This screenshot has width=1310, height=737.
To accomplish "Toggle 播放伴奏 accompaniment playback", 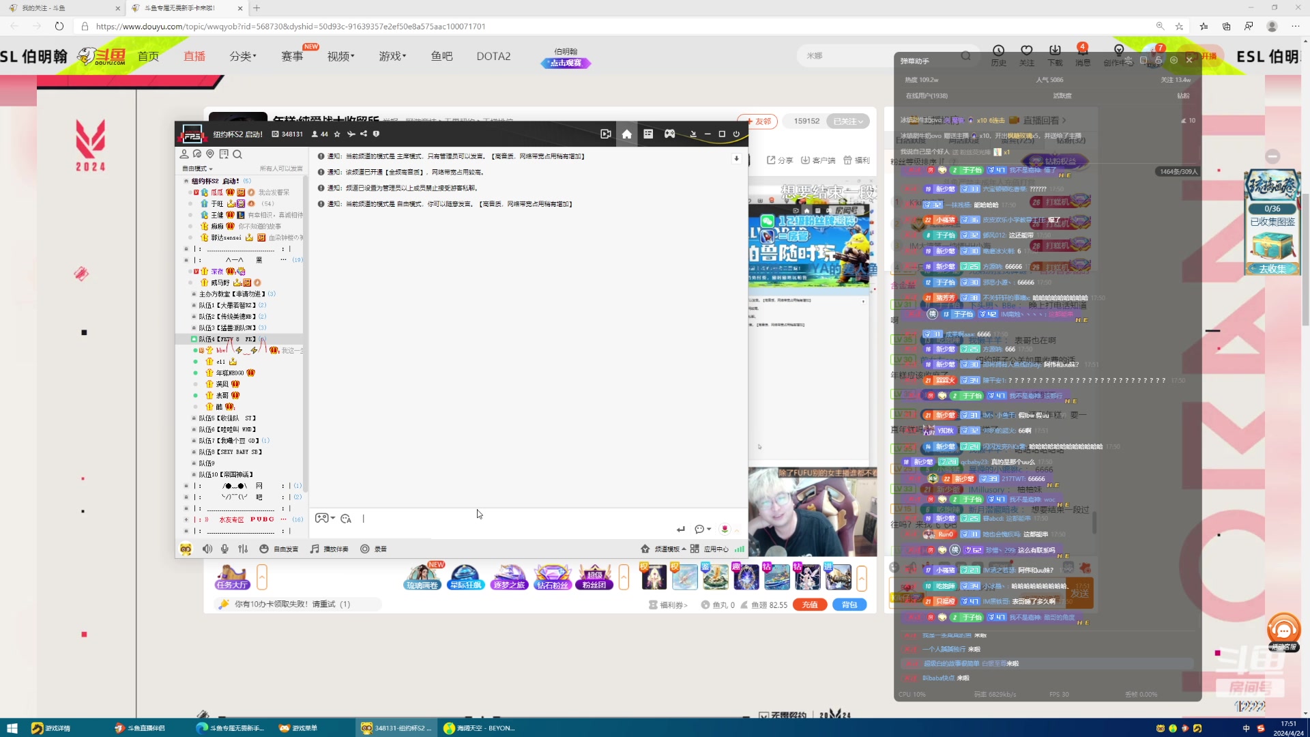I will click(x=330, y=549).
